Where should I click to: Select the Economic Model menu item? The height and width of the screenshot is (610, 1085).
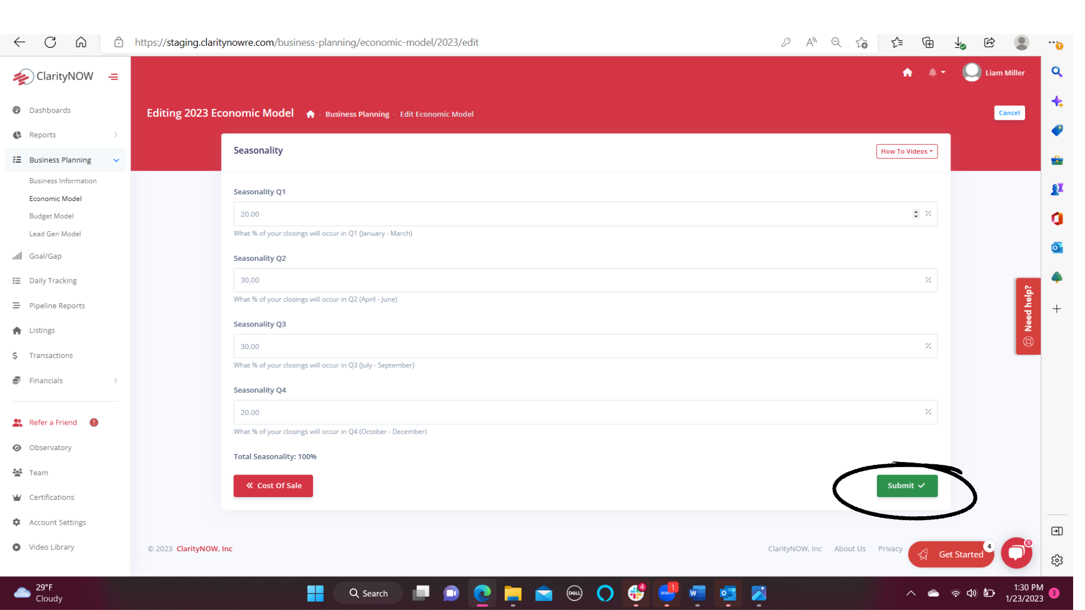(x=55, y=198)
